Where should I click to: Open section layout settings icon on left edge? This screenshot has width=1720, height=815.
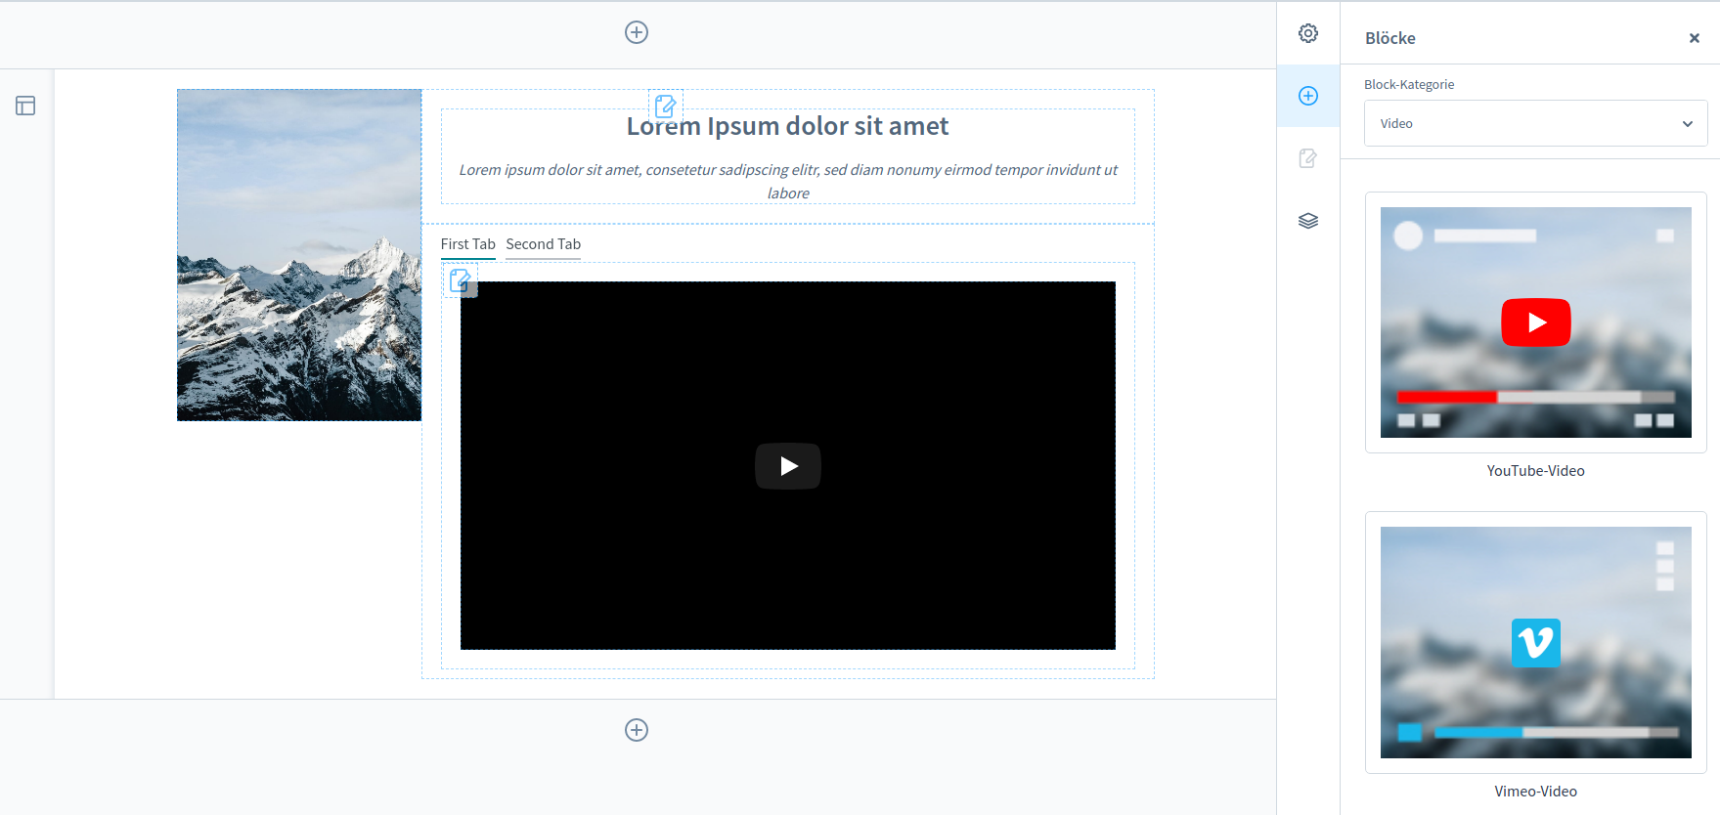[x=25, y=106]
